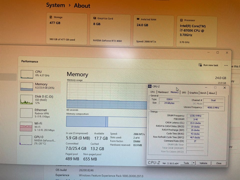Click the Command Rate 2T value

(x=195, y=141)
